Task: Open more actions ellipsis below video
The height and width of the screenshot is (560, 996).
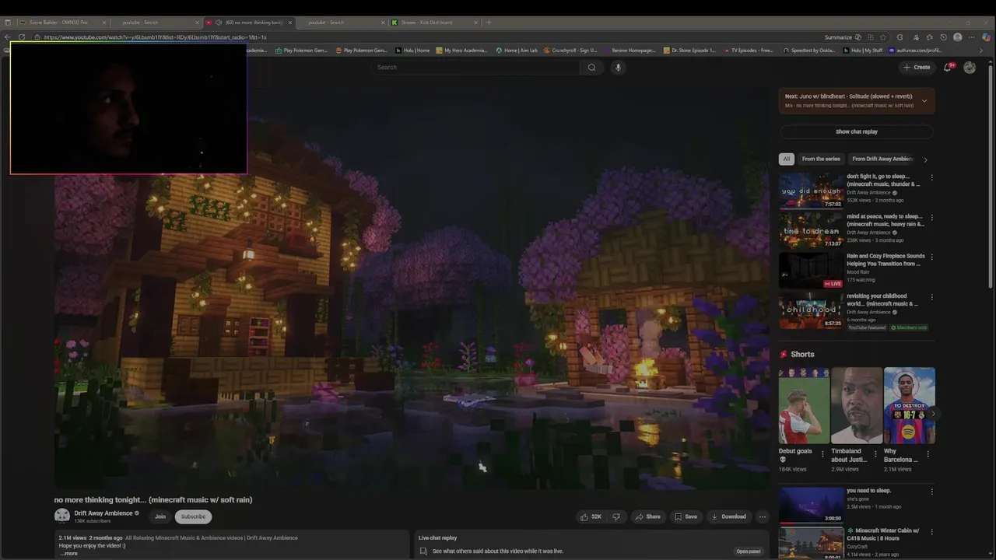Action: (x=763, y=516)
